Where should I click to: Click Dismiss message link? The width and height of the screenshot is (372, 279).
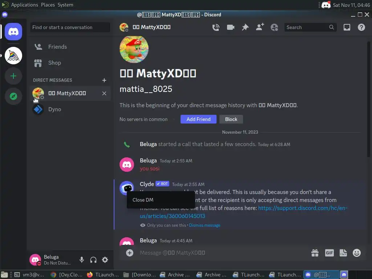(205, 225)
